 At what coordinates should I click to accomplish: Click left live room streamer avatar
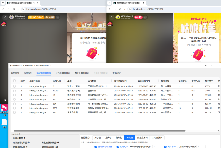click(11, 17)
